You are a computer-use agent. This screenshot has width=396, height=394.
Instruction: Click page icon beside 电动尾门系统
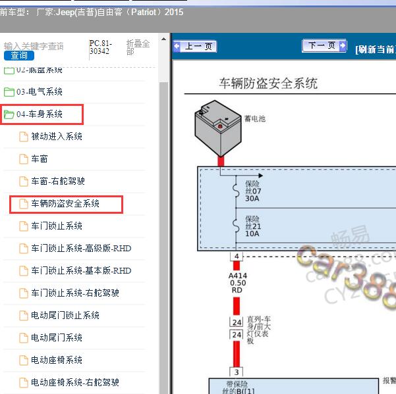pyautogui.click(x=24, y=338)
